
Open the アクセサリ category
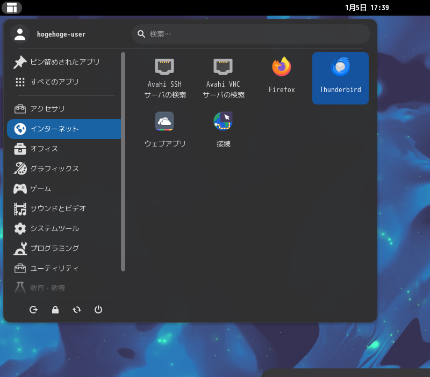click(64, 109)
